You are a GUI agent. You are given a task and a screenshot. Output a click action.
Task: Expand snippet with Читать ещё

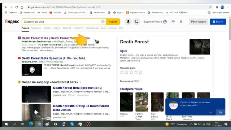pyautogui.click(x=47, y=51)
